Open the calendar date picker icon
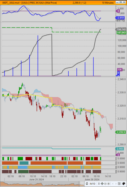The height and width of the screenshot is (187, 127). (x=119, y=183)
